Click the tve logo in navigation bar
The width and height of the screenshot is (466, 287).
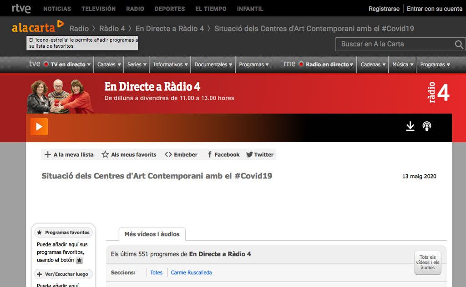35,64
